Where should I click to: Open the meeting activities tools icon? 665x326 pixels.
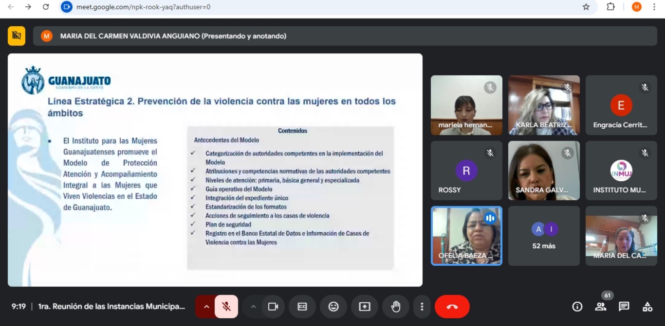[x=647, y=307]
